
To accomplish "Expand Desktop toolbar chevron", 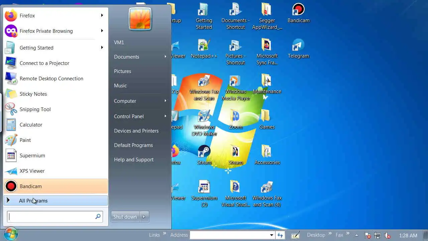I will [x=330, y=233].
